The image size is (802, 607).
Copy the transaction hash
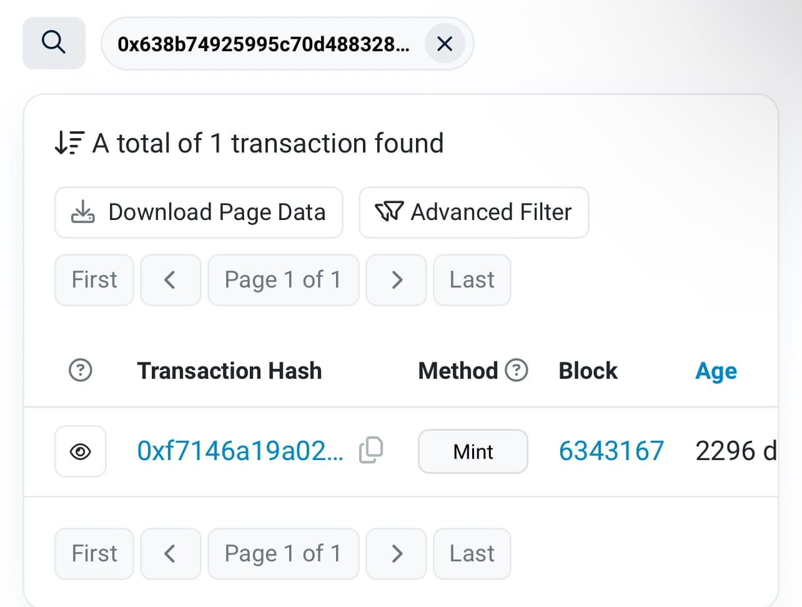tap(371, 450)
